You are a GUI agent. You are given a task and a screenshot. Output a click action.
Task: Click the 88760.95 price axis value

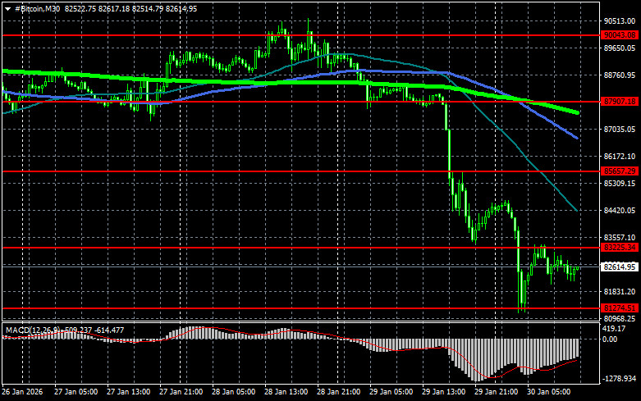620,75
